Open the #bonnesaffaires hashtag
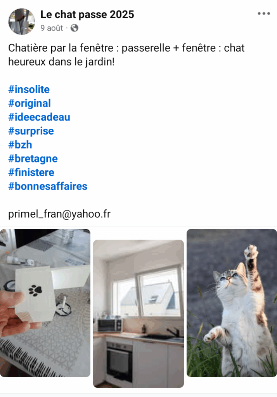This screenshot has height=397, width=277. [x=48, y=186]
